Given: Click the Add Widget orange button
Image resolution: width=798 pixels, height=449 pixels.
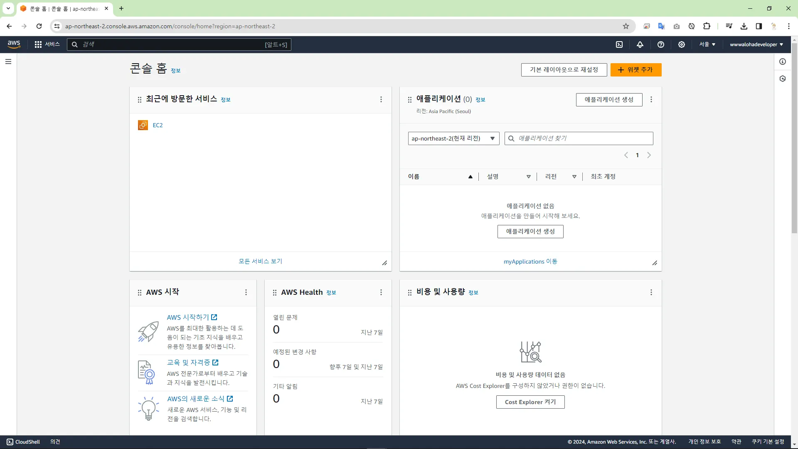Looking at the screenshot, I should pyautogui.click(x=635, y=70).
